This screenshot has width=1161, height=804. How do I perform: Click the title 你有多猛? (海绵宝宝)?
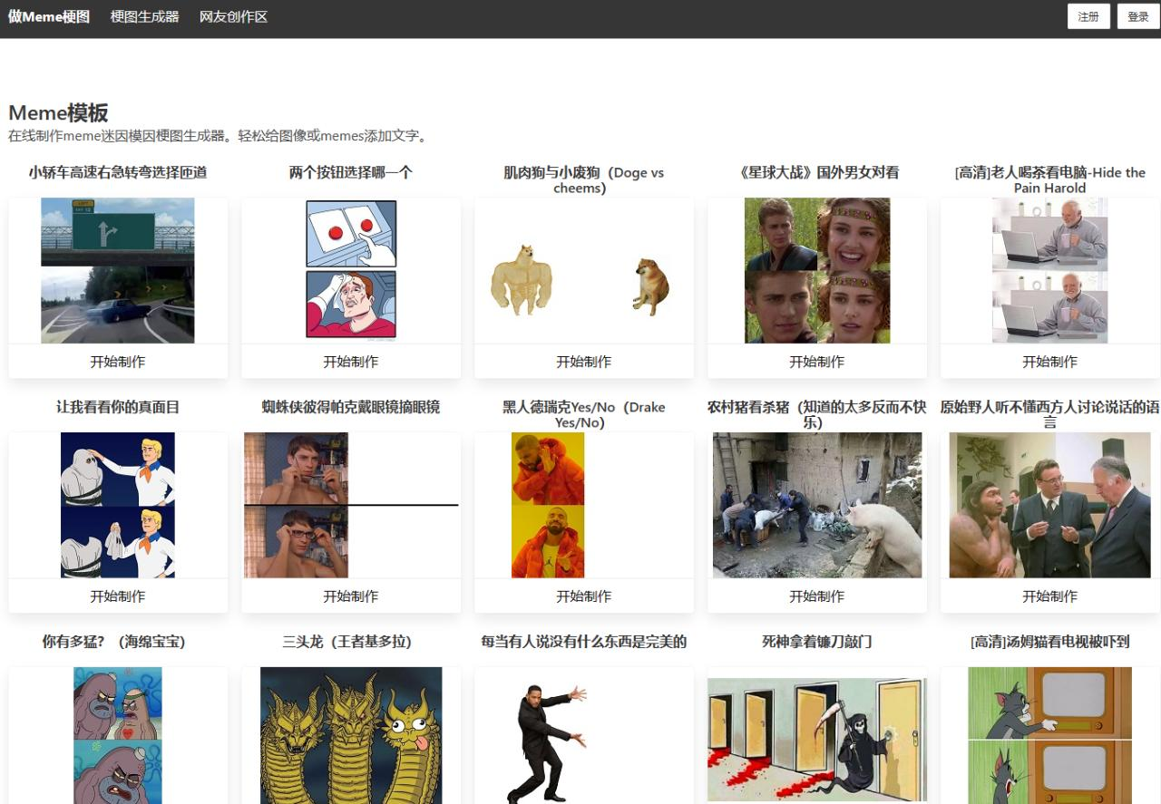pos(114,642)
